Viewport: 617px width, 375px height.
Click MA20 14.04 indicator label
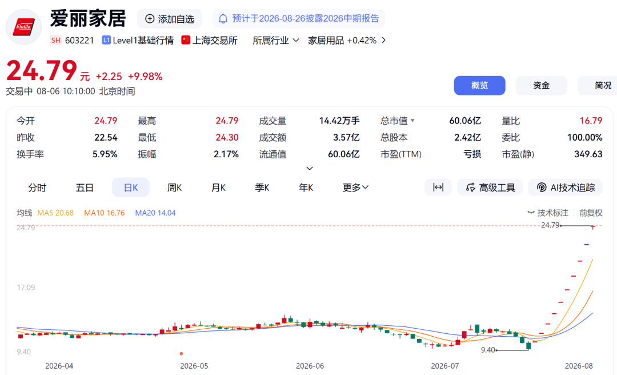(155, 213)
